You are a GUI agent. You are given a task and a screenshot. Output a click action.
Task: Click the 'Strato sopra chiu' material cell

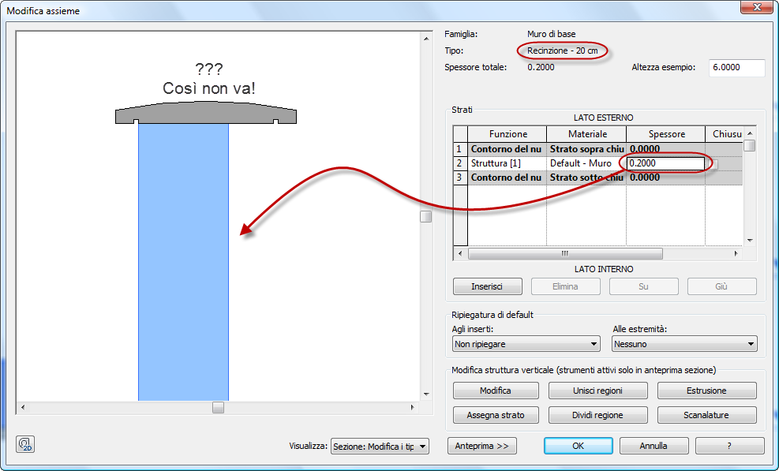coord(586,149)
